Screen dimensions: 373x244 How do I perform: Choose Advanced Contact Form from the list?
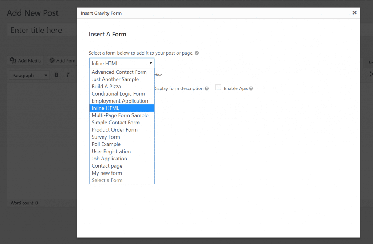click(x=122, y=72)
